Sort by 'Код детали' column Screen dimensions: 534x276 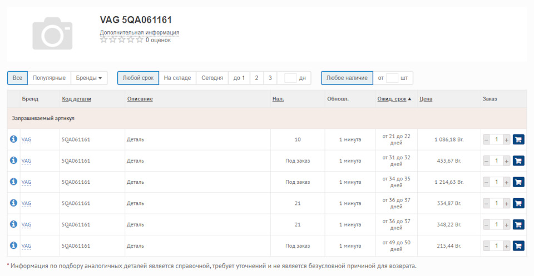coord(76,99)
